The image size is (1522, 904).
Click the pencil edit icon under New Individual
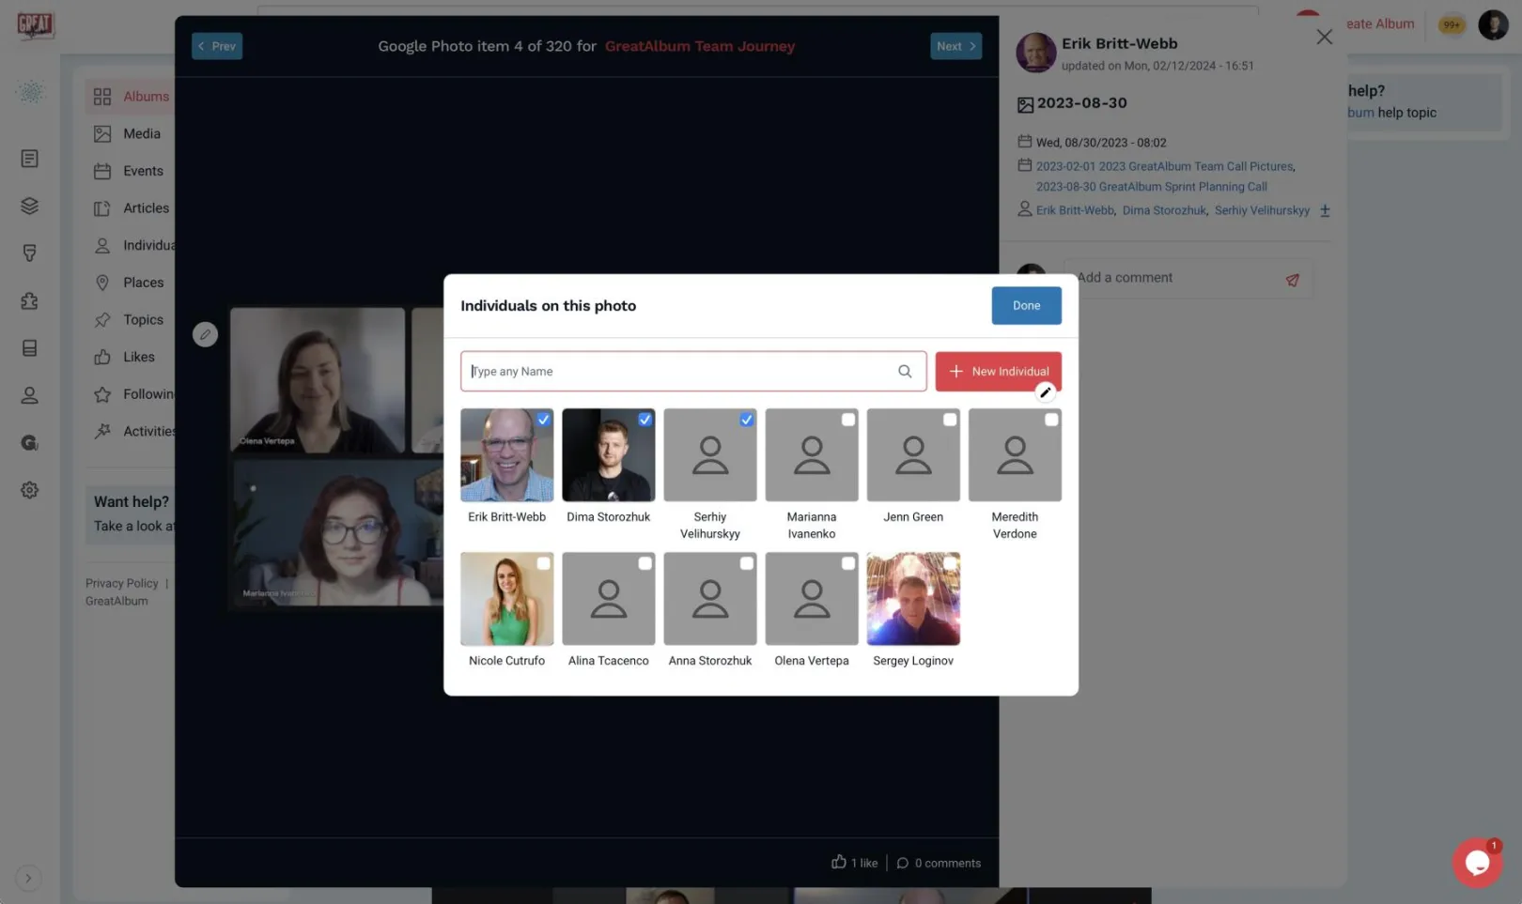(1045, 393)
